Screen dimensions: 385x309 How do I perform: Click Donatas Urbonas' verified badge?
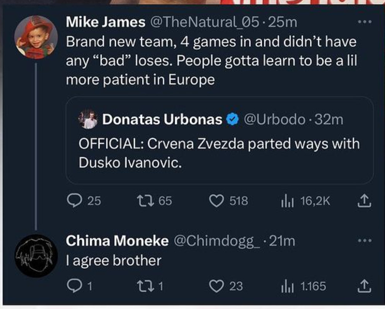click(x=232, y=119)
